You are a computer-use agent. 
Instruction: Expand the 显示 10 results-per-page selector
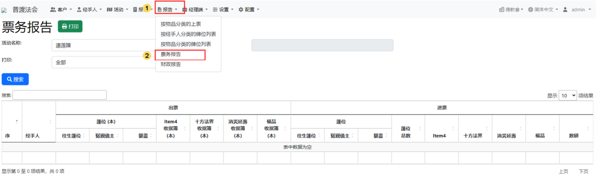pyautogui.click(x=567, y=95)
